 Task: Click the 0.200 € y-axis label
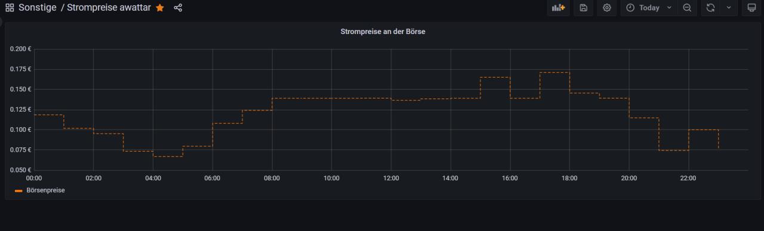(x=21, y=49)
